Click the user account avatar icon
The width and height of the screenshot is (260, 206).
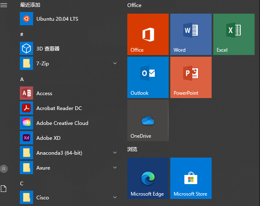point(4,169)
